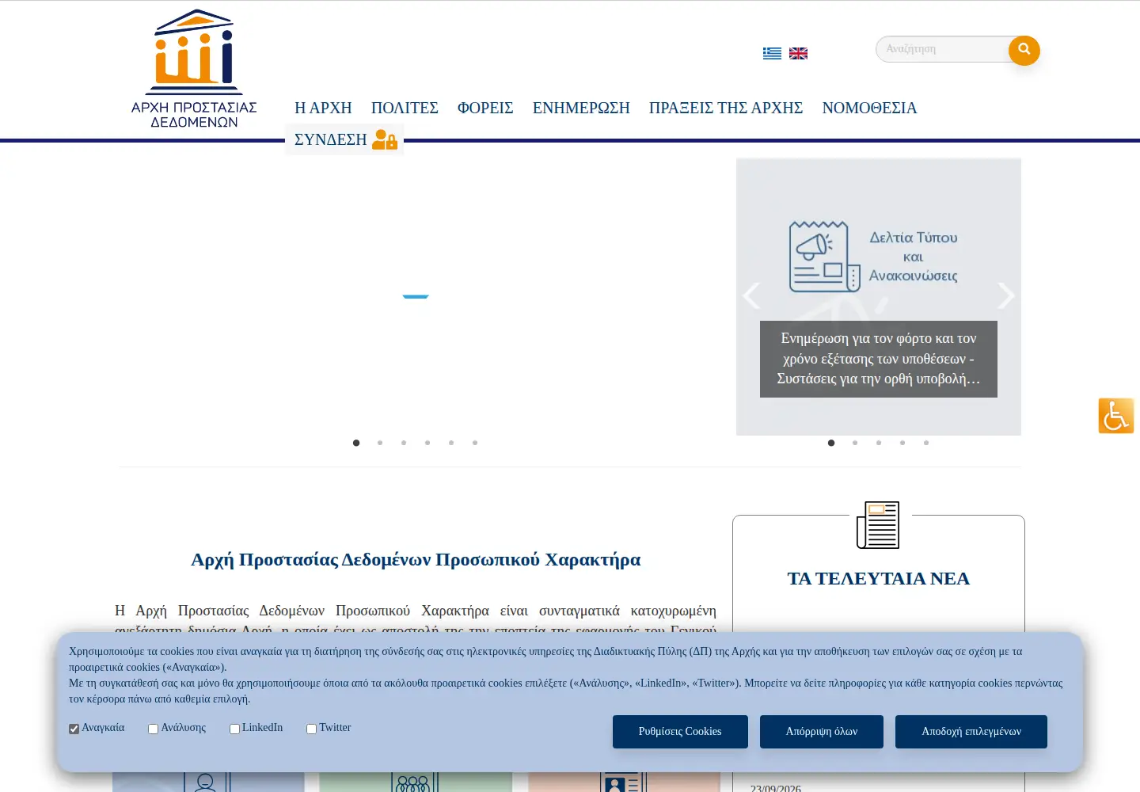Select first dot of main slideshow

point(356,443)
